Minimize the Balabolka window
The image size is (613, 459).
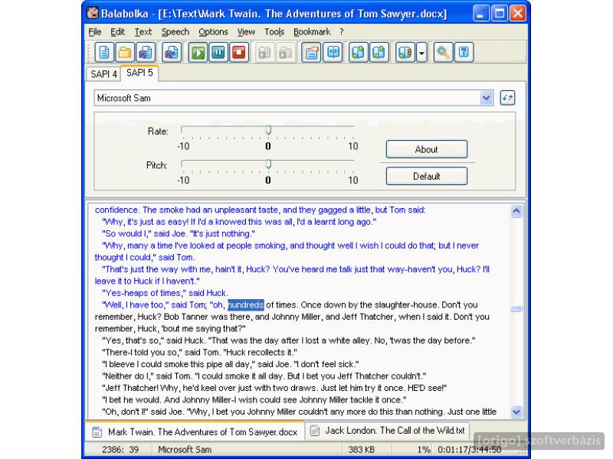[481, 13]
